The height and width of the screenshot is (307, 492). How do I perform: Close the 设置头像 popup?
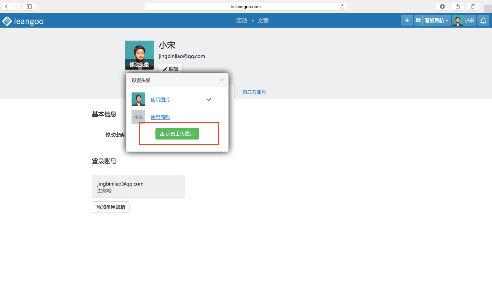222,79
